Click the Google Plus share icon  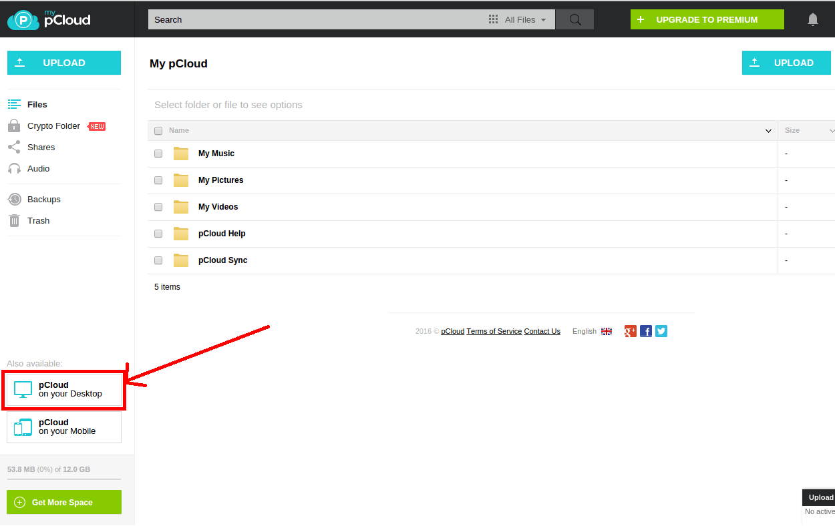pyautogui.click(x=631, y=331)
